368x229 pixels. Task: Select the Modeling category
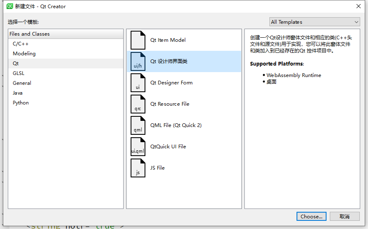[66, 54]
